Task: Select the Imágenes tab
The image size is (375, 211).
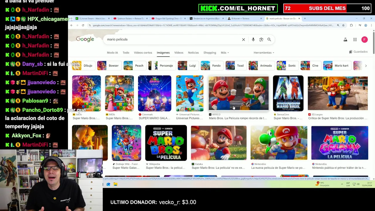Action: (163, 53)
